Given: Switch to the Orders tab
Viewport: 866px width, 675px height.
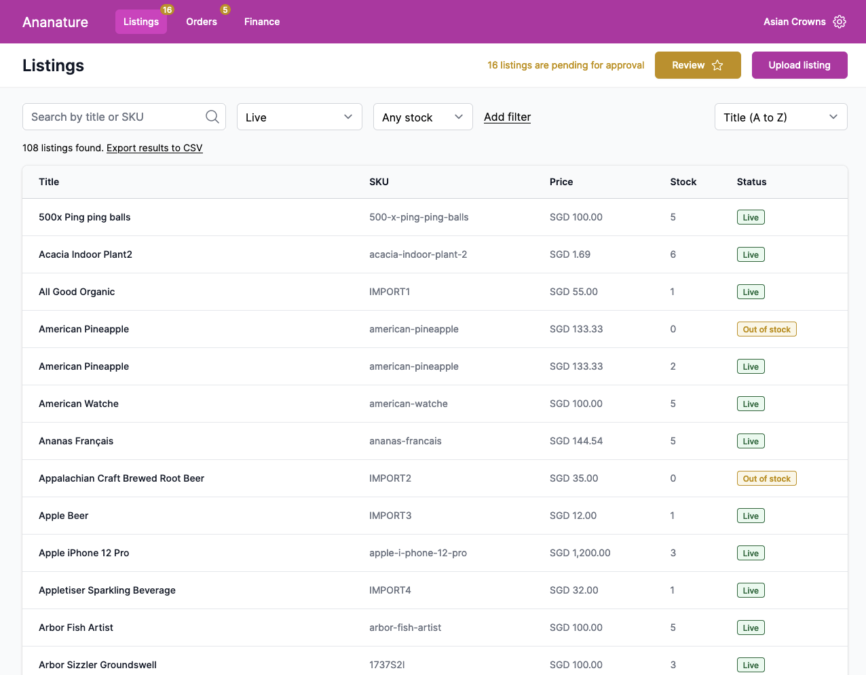Looking at the screenshot, I should 202,22.
